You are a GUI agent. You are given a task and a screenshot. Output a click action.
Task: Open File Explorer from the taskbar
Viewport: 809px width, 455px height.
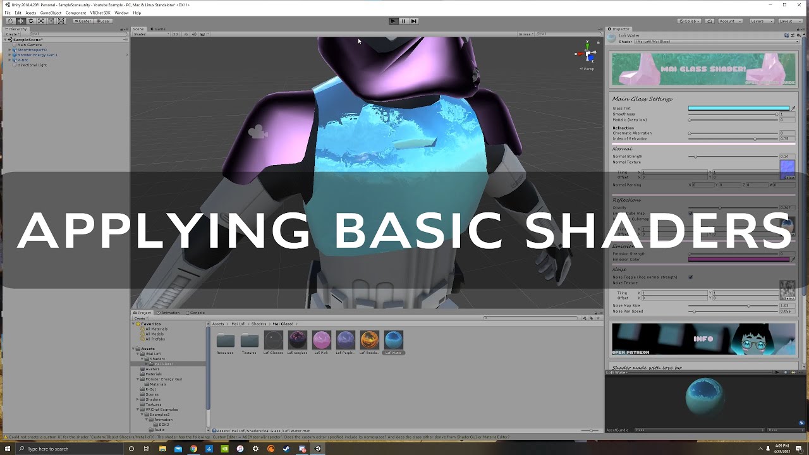pyautogui.click(x=162, y=449)
